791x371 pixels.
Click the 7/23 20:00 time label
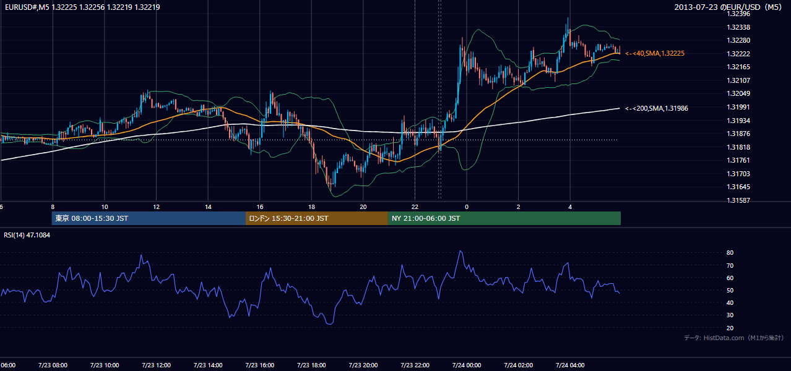(x=363, y=365)
